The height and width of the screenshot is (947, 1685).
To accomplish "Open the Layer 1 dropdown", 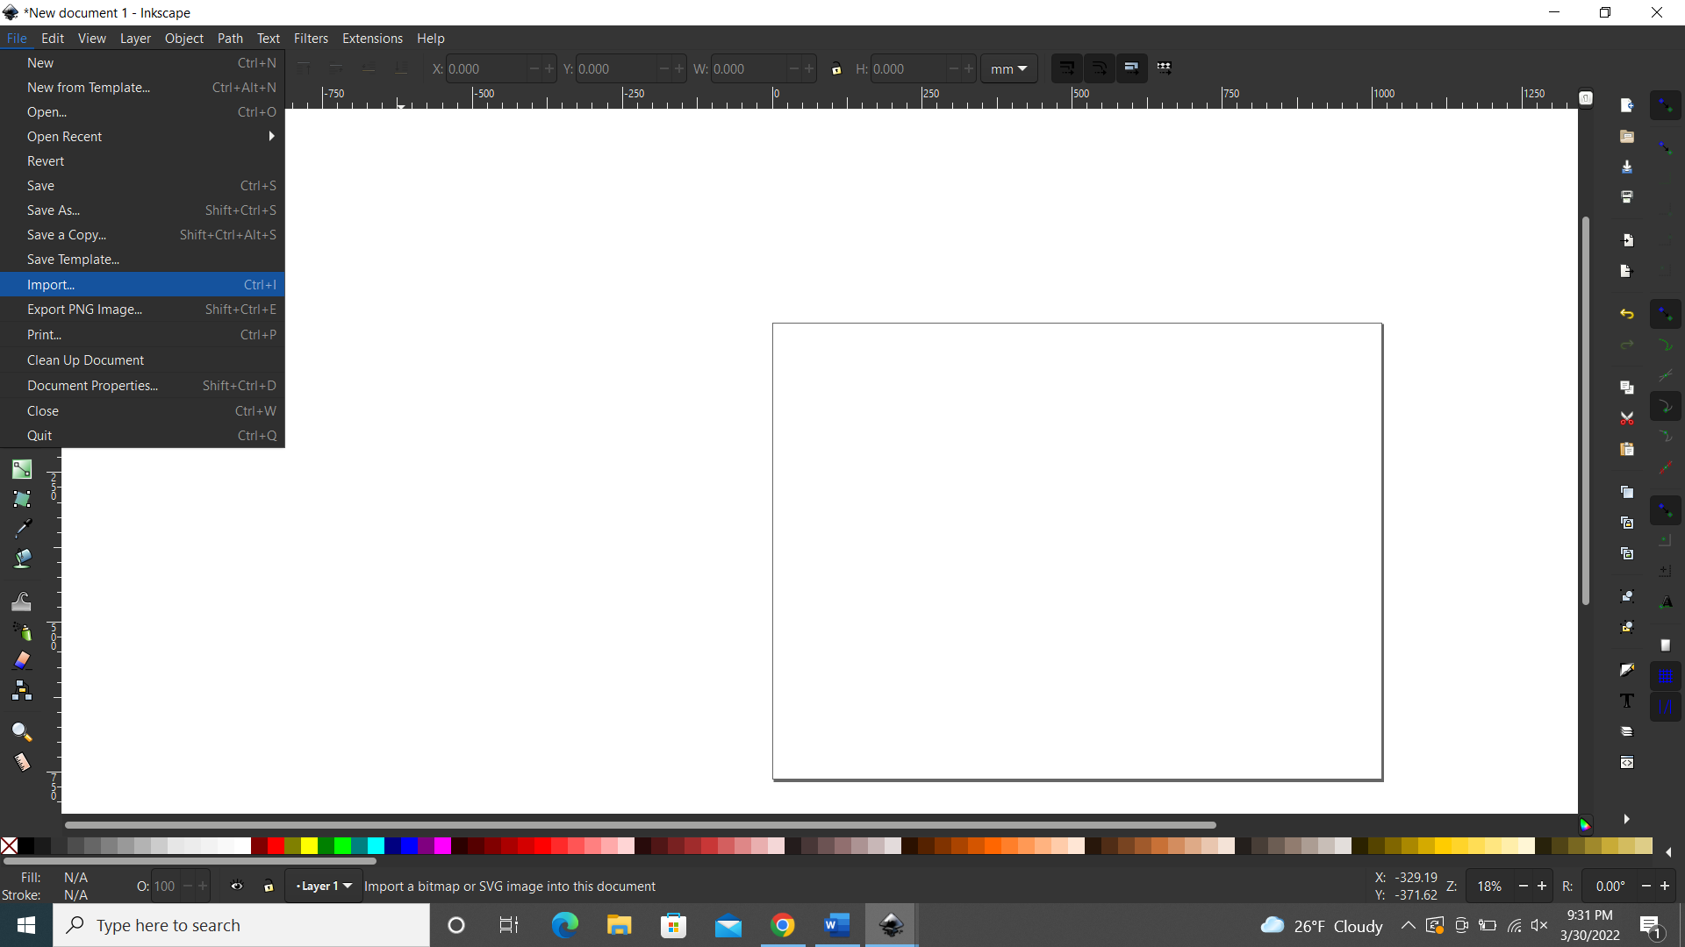I will click(x=323, y=886).
